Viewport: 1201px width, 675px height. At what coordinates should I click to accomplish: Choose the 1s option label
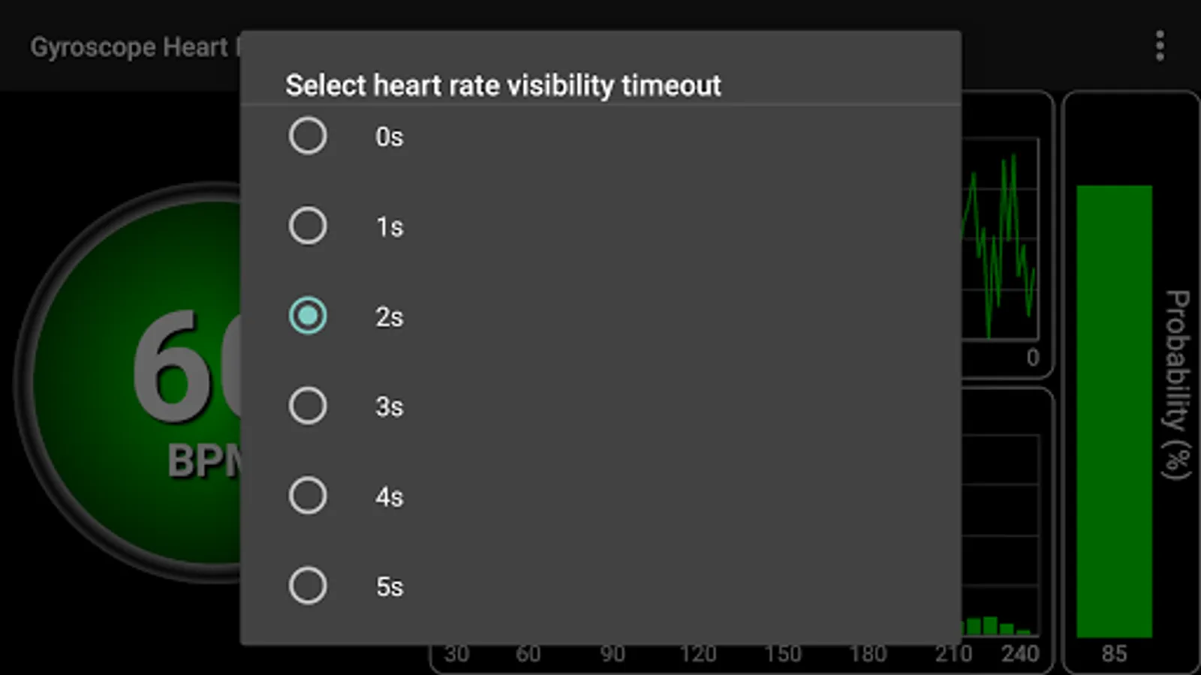389,226
